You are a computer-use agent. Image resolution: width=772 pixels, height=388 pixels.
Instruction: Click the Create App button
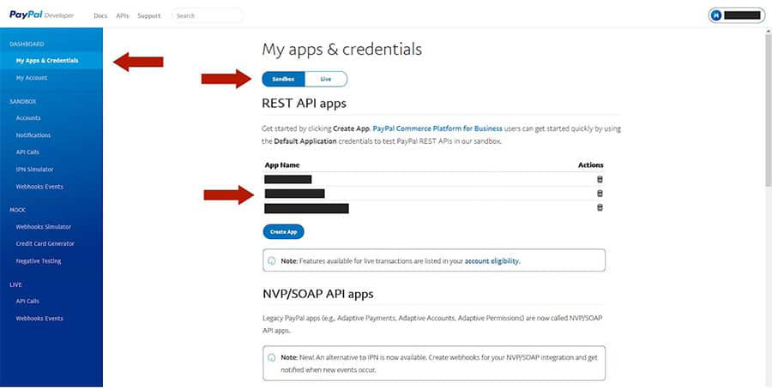283,231
